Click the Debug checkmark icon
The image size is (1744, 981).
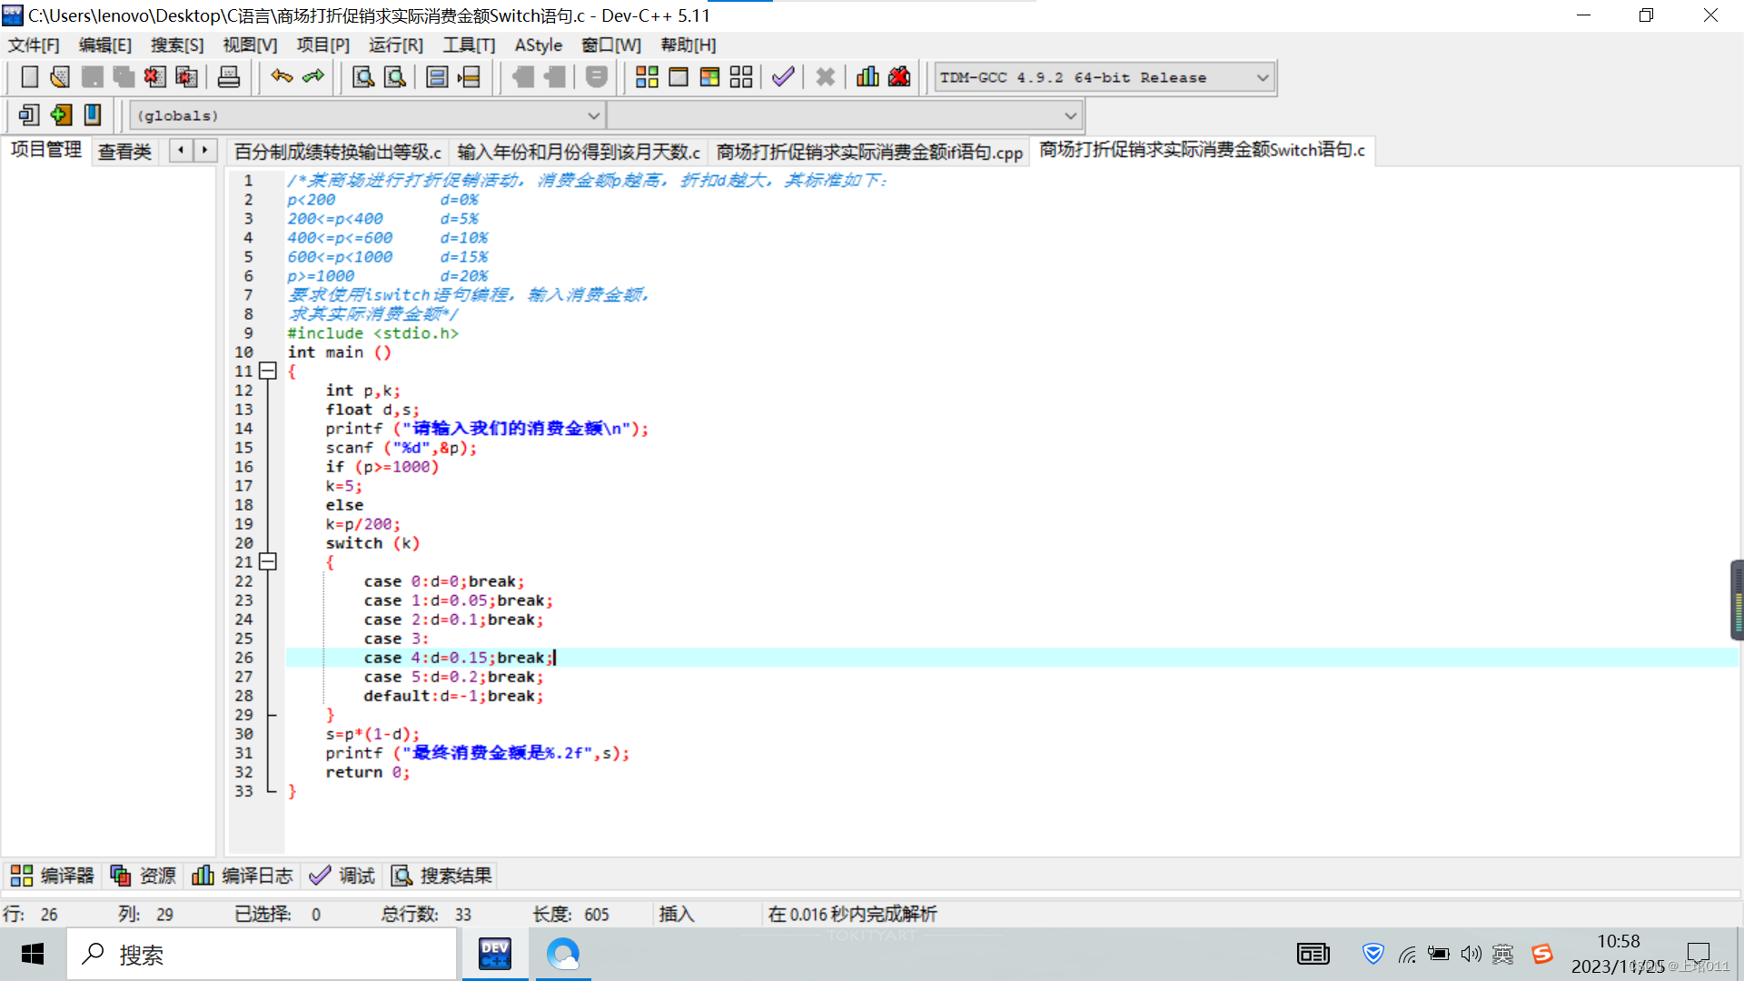click(x=783, y=77)
